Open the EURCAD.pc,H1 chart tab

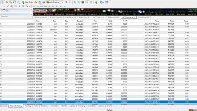(114, 17)
